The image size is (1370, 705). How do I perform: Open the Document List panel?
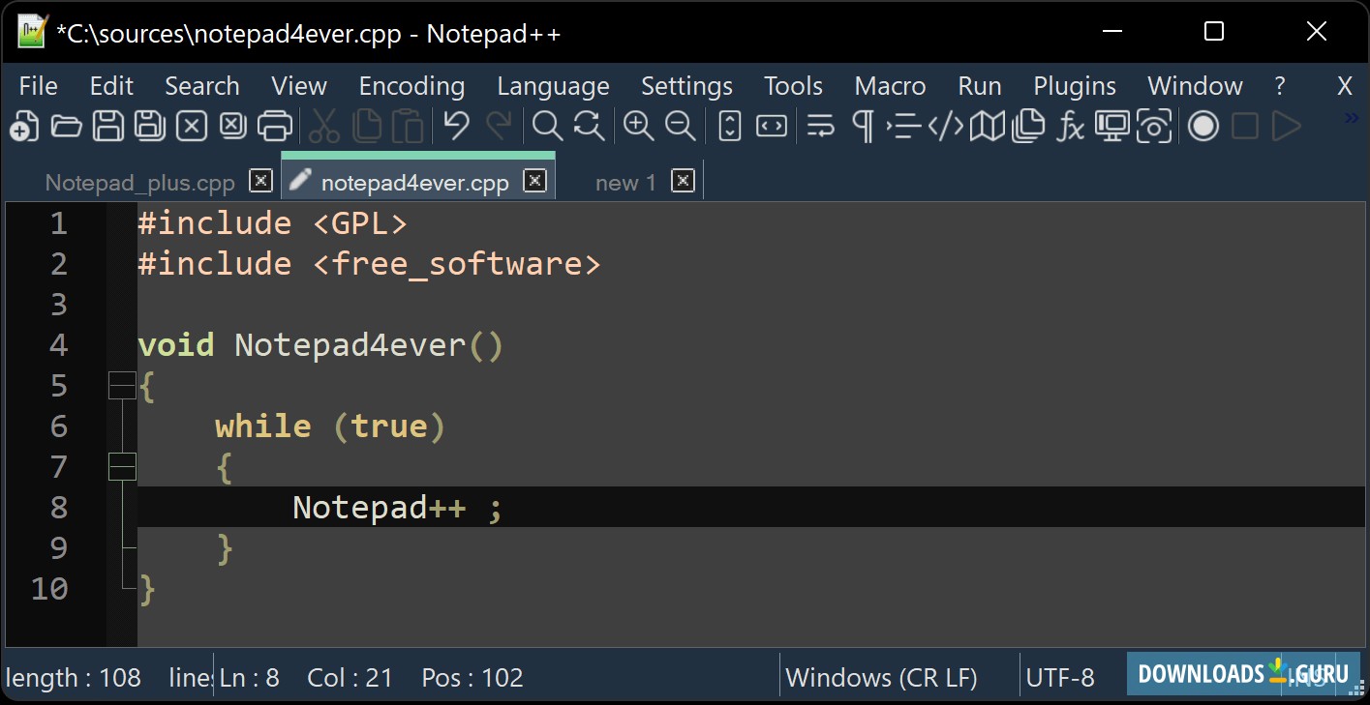(x=1028, y=127)
